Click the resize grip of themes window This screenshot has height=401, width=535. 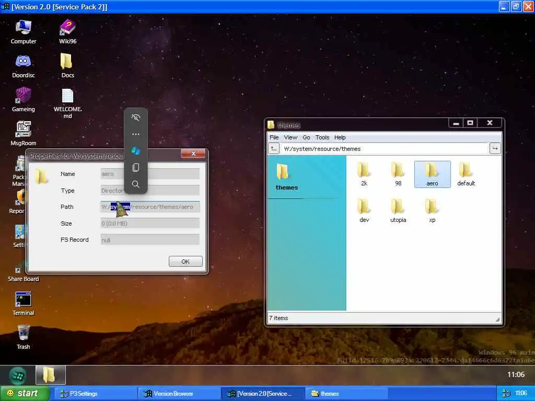[x=498, y=320]
